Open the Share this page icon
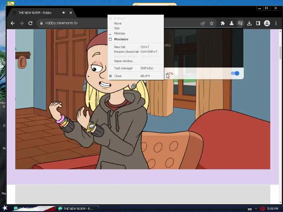 click(x=203, y=23)
